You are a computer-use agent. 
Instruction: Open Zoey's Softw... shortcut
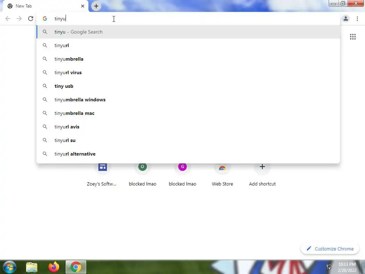point(102,175)
